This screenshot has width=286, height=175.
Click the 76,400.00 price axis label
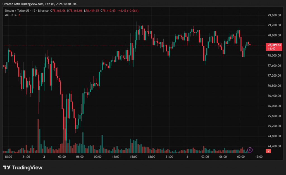[x=274, y=96]
